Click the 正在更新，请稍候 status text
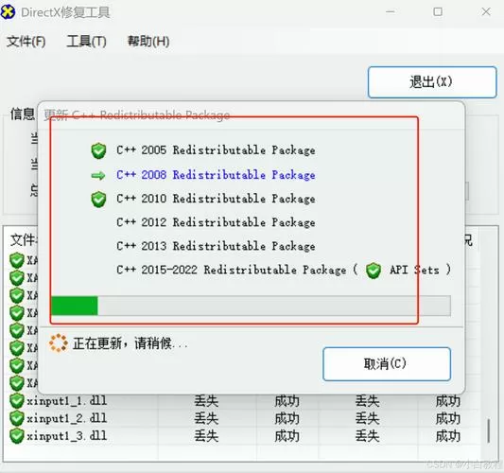The height and width of the screenshot is (473, 504). coord(130,343)
